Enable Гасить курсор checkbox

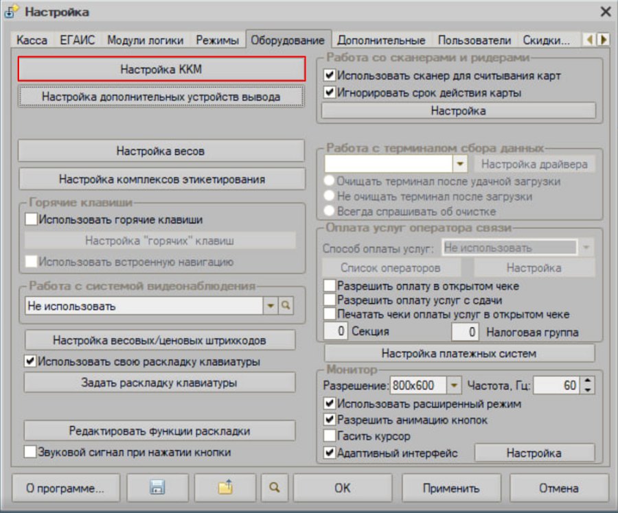pyautogui.click(x=330, y=436)
